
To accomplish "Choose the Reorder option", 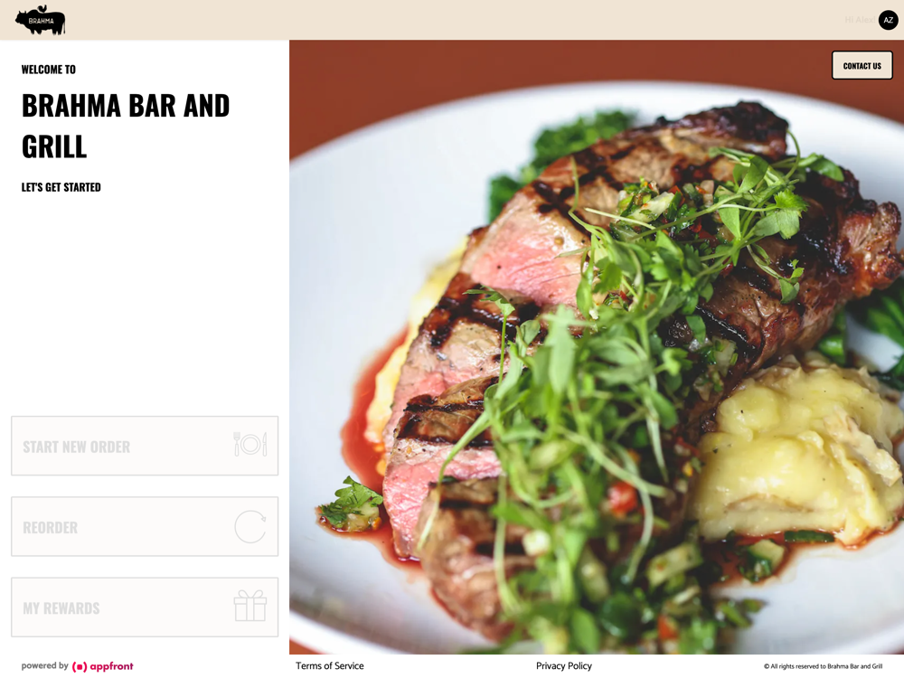I will point(145,526).
